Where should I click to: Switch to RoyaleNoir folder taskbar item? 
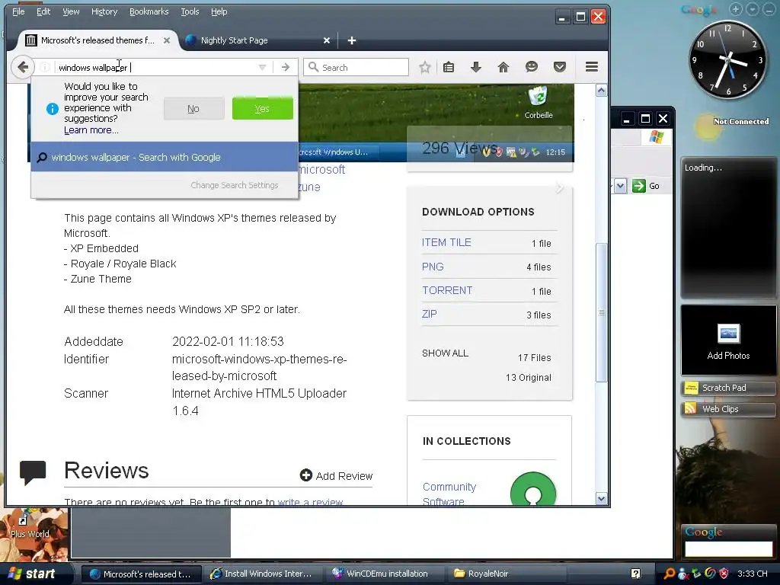507,574
